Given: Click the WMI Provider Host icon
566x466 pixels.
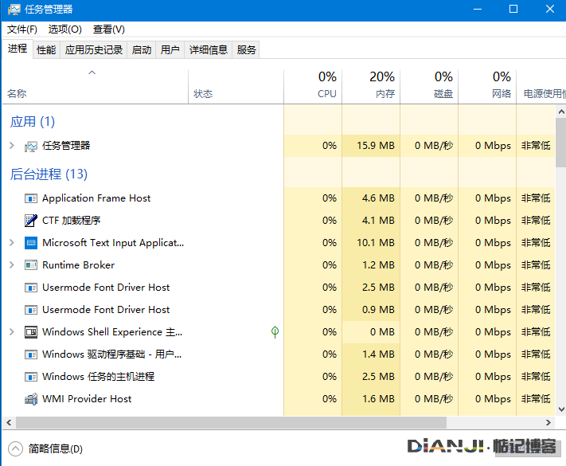Looking at the screenshot, I should coord(31,399).
